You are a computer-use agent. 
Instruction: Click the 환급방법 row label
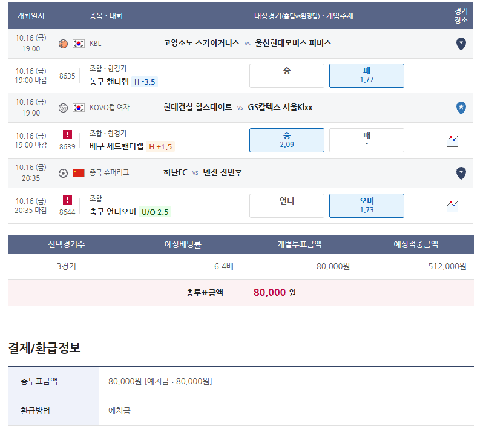(x=35, y=411)
